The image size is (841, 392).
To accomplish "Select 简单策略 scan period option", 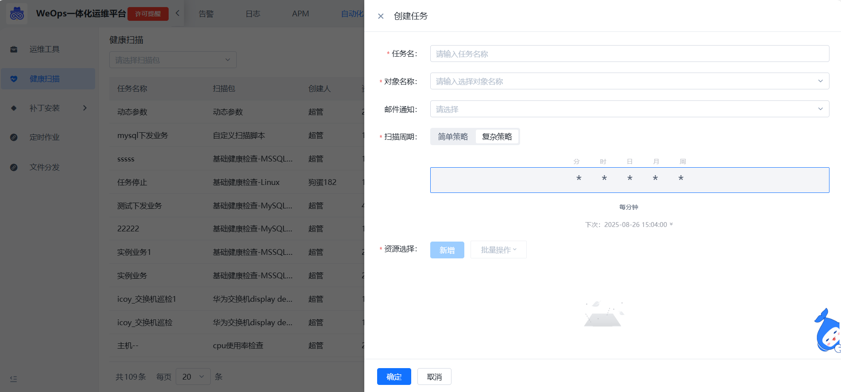I will click(452, 137).
